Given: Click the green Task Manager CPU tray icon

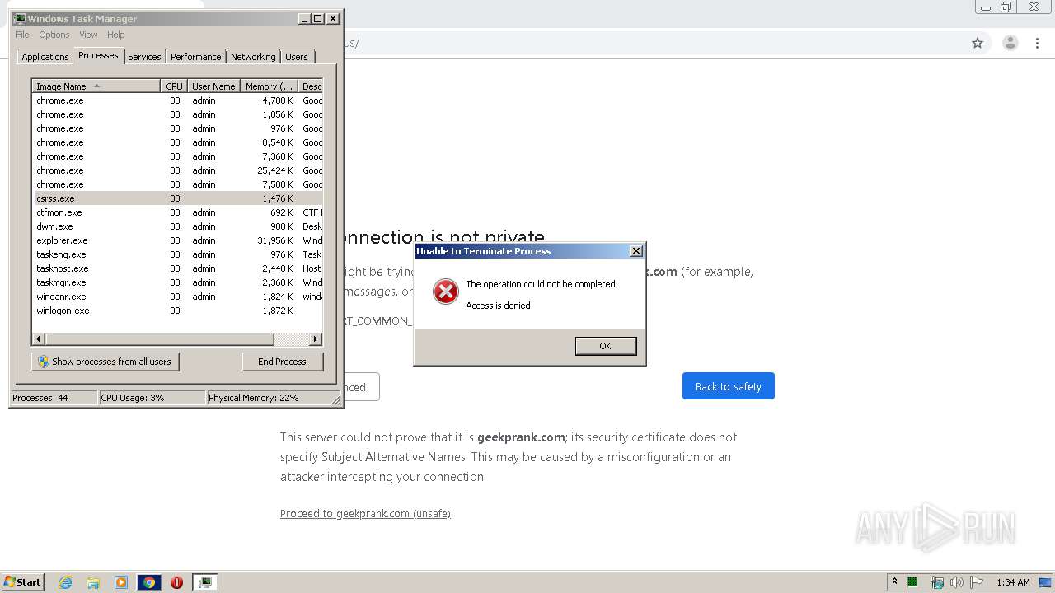Looking at the screenshot, I should pyautogui.click(x=912, y=582).
